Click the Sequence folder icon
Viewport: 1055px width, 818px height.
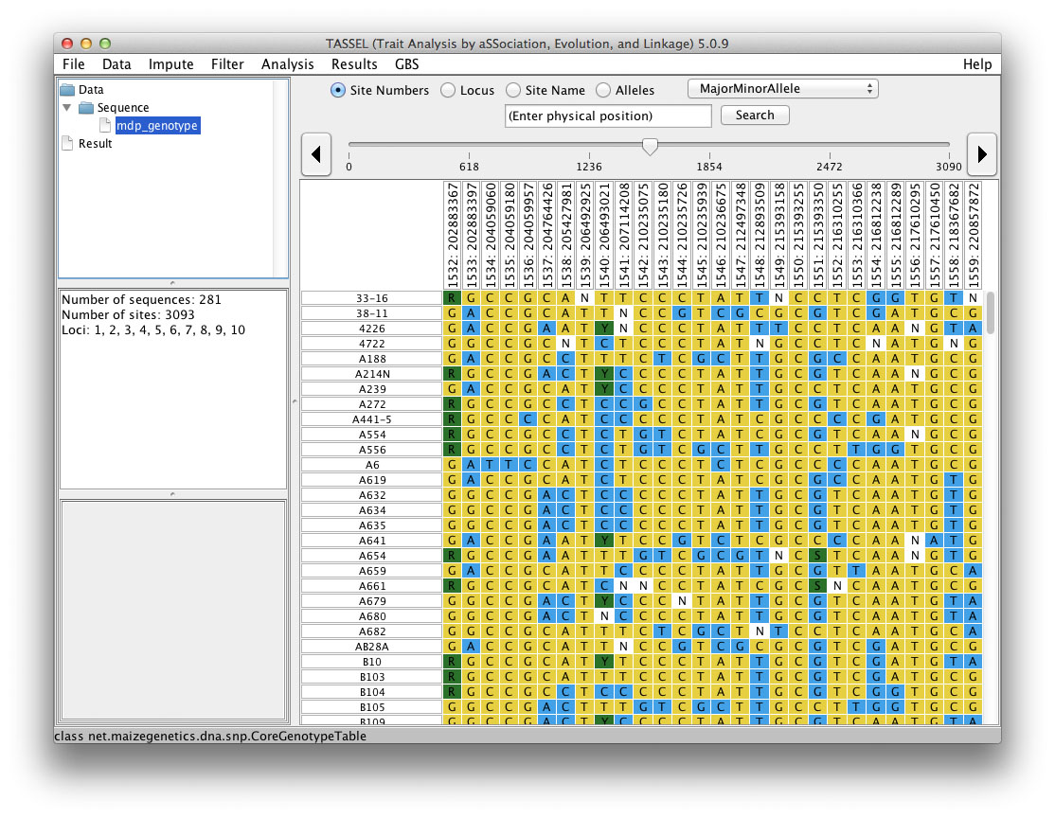coord(86,108)
